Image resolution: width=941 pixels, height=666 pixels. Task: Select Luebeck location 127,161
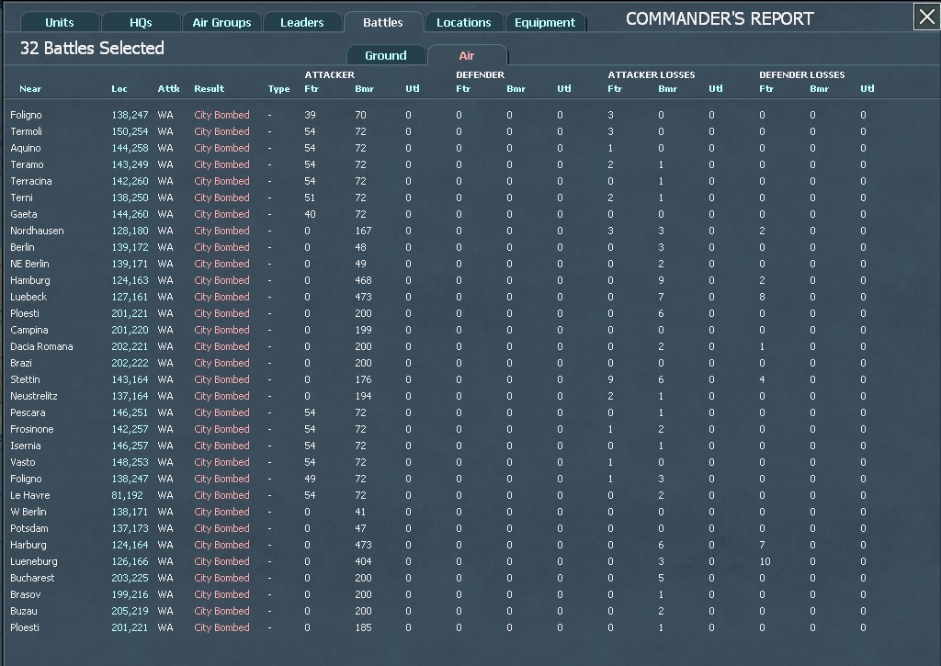click(x=130, y=297)
